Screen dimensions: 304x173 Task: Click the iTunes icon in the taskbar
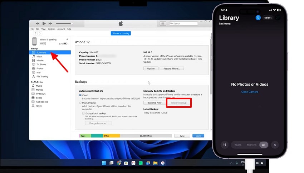pos(163,163)
